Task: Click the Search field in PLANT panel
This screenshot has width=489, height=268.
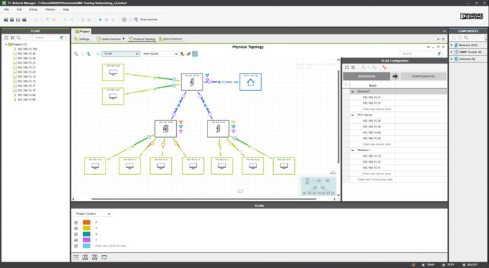Action: tap(46, 38)
